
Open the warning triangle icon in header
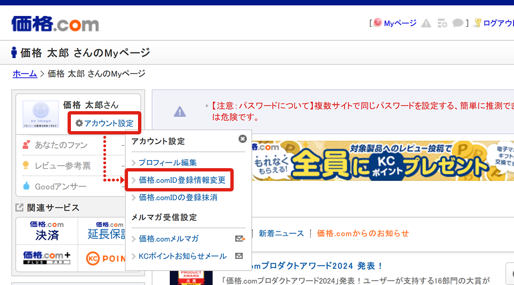coord(426,23)
